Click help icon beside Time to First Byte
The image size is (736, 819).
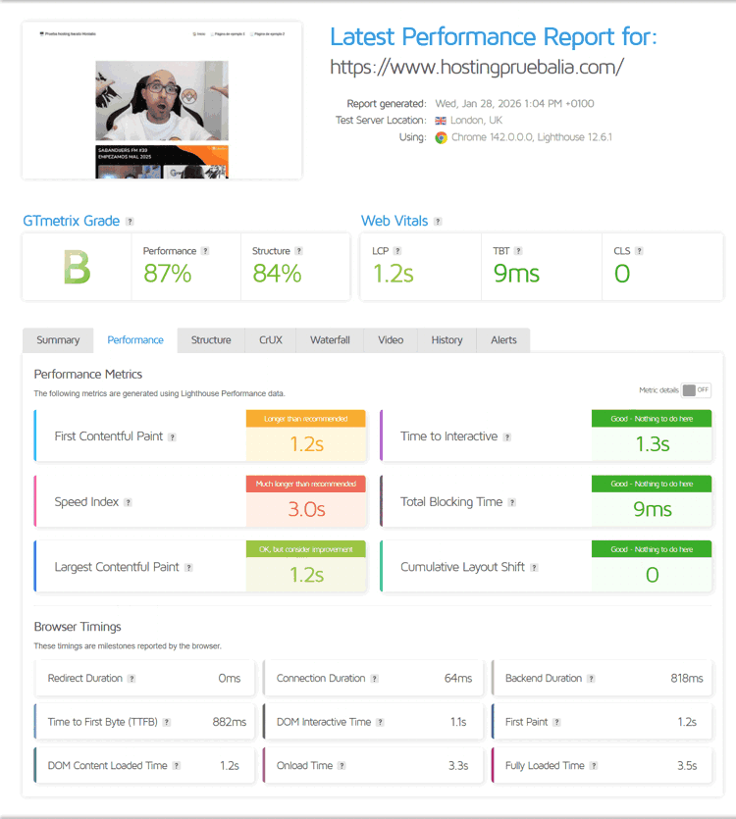(x=167, y=722)
